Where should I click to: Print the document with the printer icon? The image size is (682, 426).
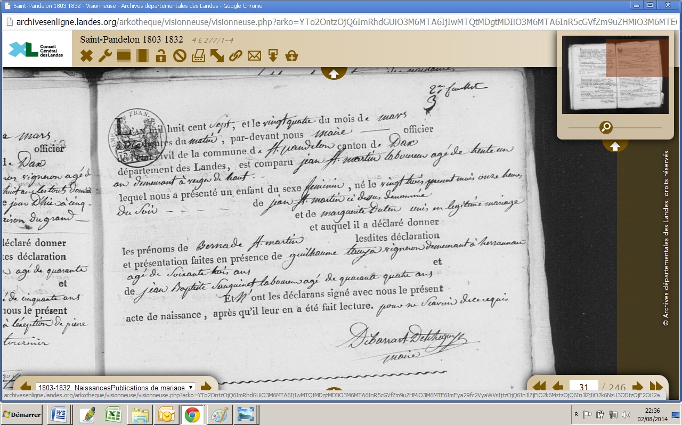198,55
